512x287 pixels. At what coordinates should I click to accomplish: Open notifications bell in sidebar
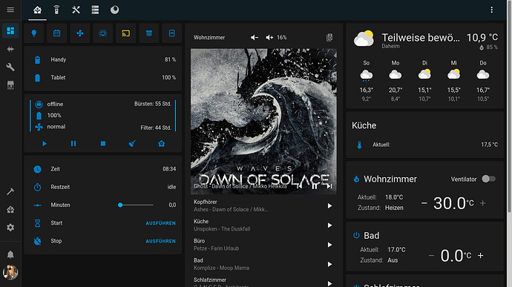10,254
